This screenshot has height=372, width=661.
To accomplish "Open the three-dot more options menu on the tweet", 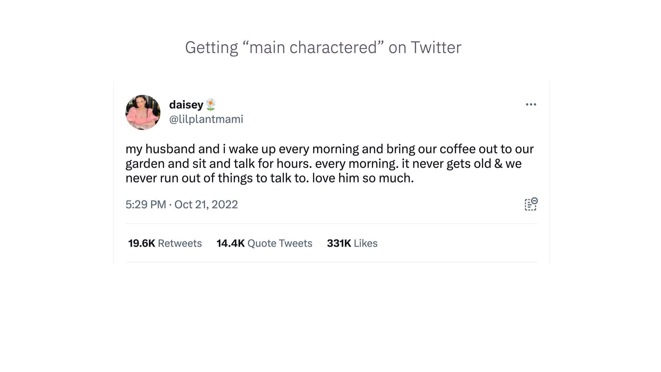I will point(531,104).
